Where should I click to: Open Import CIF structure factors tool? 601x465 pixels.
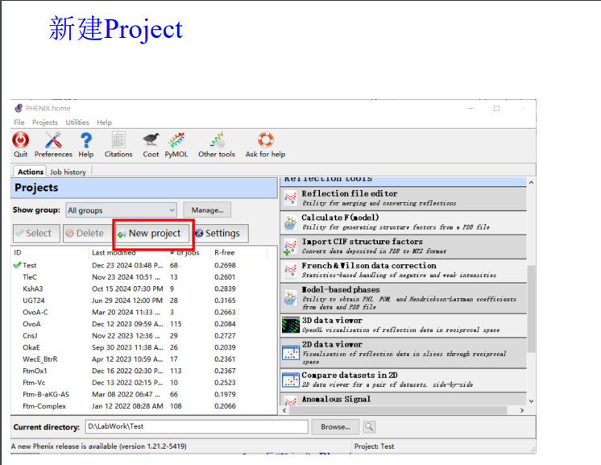(x=404, y=247)
